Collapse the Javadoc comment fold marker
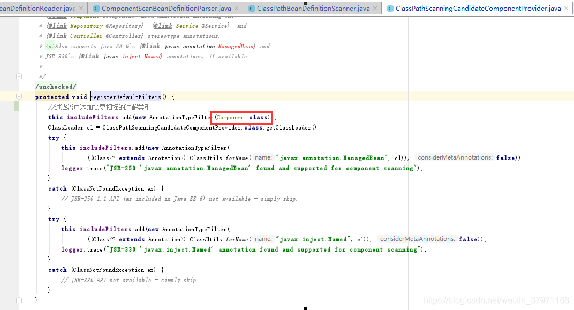The height and width of the screenshot is (310, 574). (x=19, y=77)
